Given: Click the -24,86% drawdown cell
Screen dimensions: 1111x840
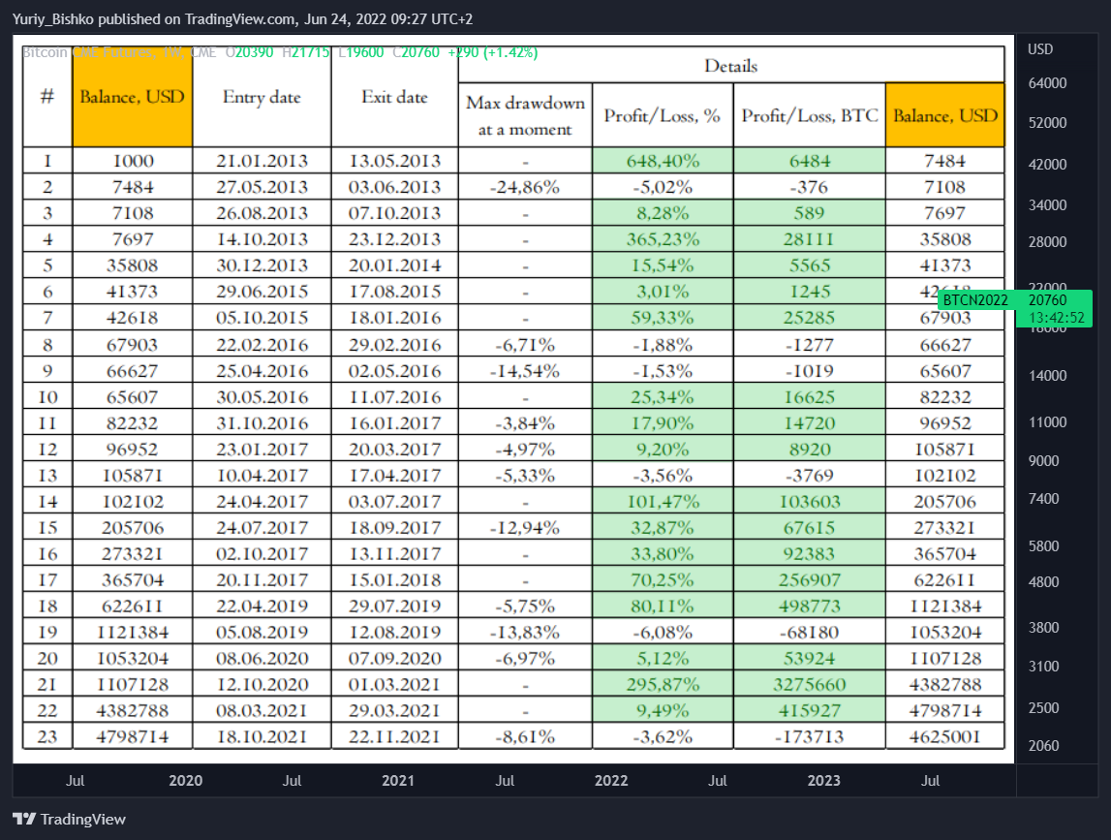Looking at the screenshot, I should tap(525, 187).
